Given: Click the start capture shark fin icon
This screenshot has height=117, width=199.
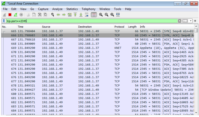Looking at the screenshot, I should 4,15.
